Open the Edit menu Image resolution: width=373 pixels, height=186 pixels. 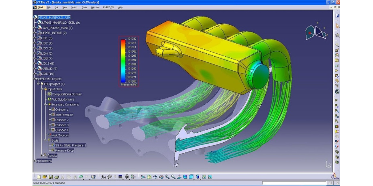(56, 7)
